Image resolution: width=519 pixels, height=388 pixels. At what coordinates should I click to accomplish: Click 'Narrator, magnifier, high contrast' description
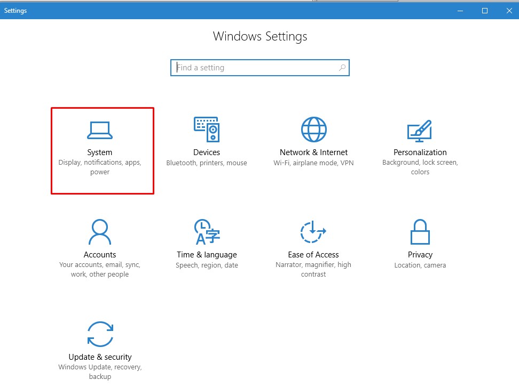[313, 269]
